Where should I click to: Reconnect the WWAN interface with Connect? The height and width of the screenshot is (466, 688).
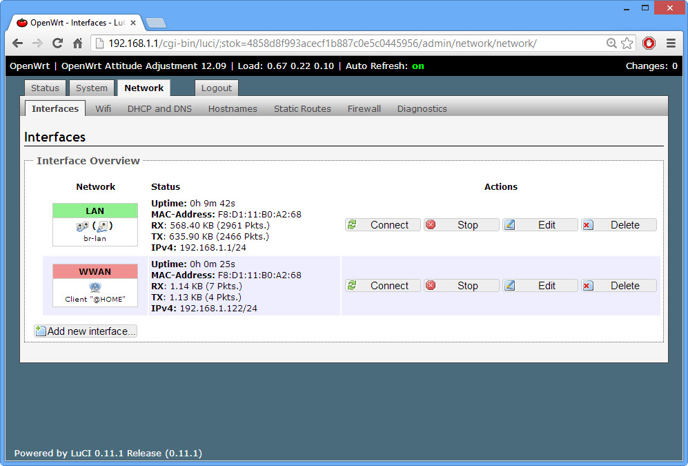(383, 285)
